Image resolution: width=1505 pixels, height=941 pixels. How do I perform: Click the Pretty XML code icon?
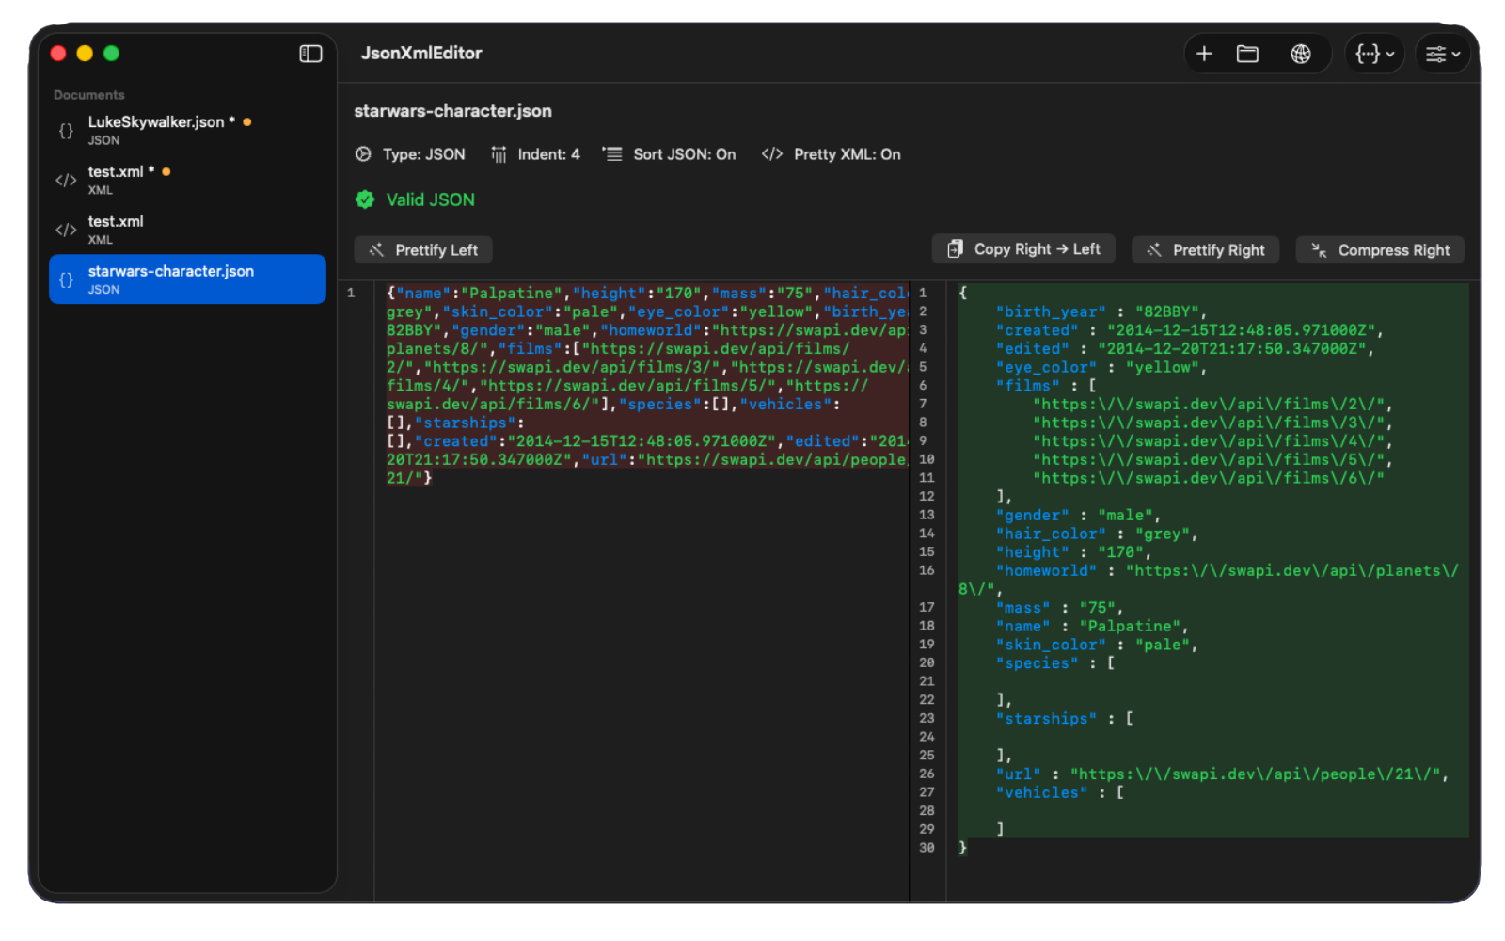click(771, 154)
